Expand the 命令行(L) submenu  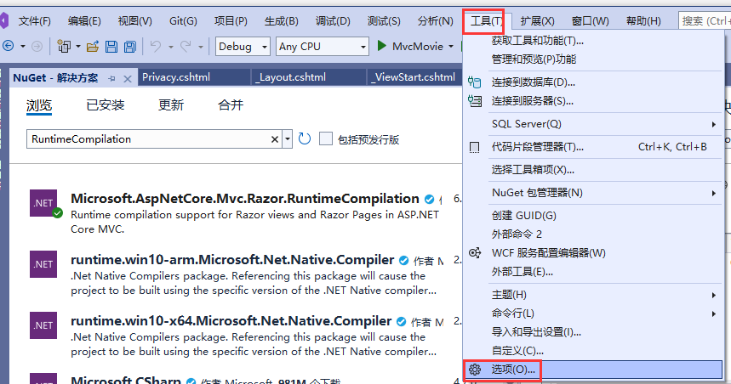[x=713, y=313]
